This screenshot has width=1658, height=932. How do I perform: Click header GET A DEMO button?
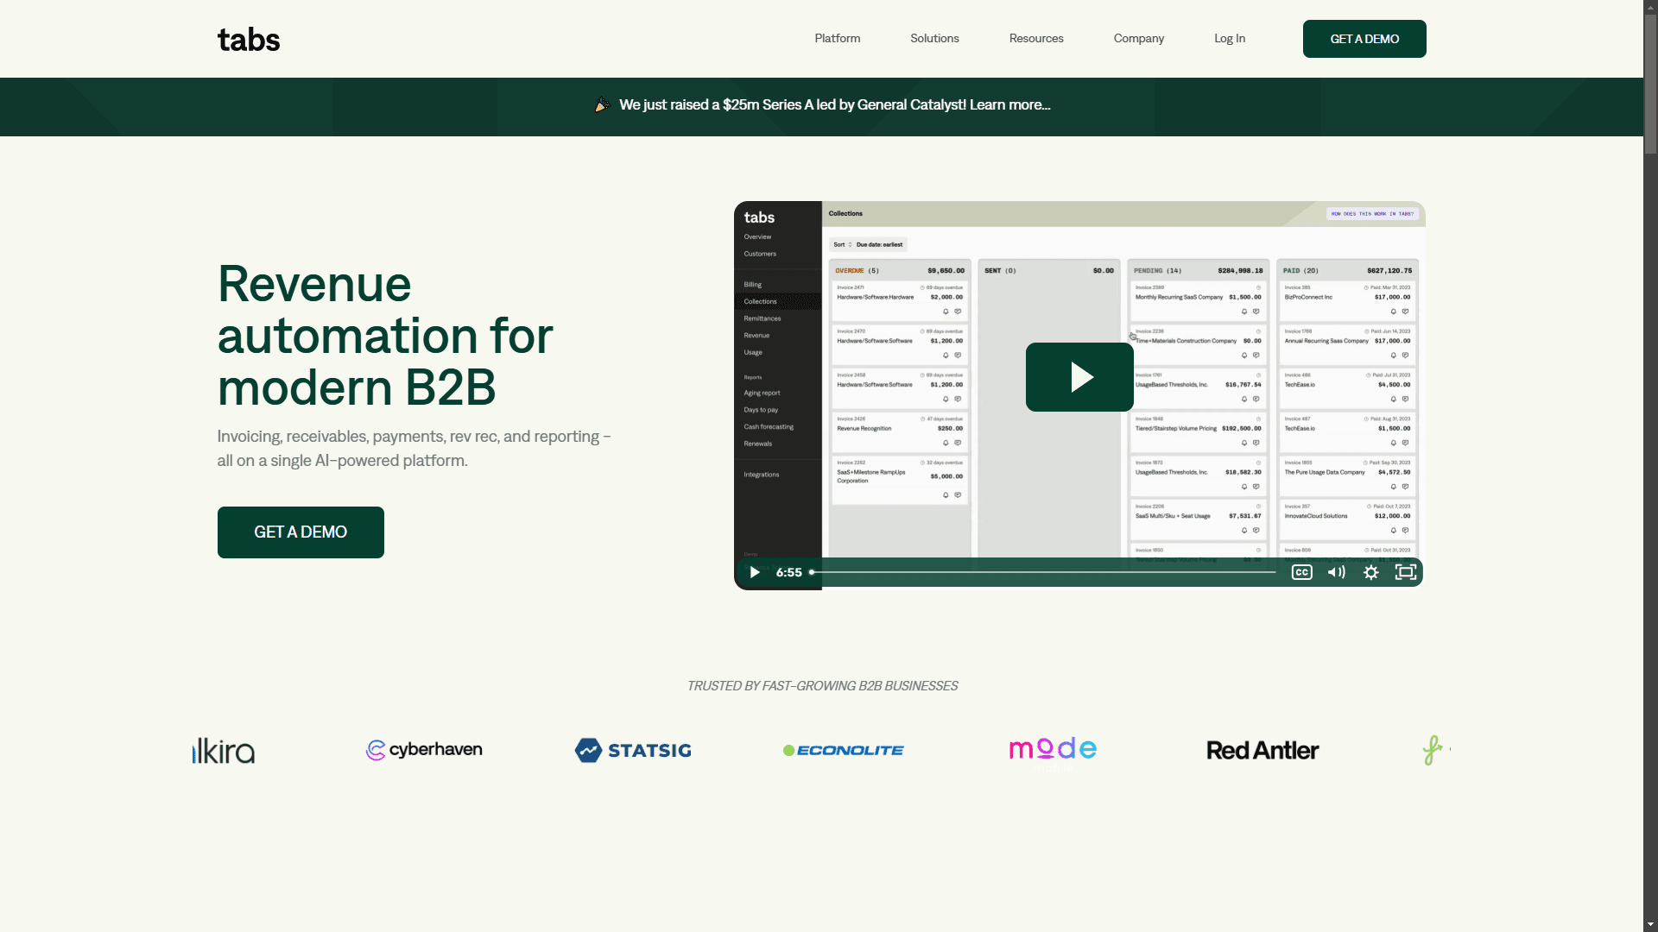[1364, 39]
